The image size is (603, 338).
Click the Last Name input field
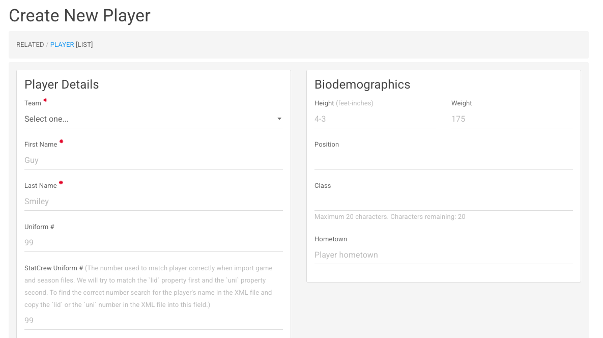(x=154, y=202)
